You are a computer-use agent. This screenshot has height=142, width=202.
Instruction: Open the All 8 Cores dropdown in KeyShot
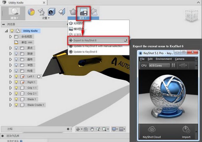click(159, 65)
